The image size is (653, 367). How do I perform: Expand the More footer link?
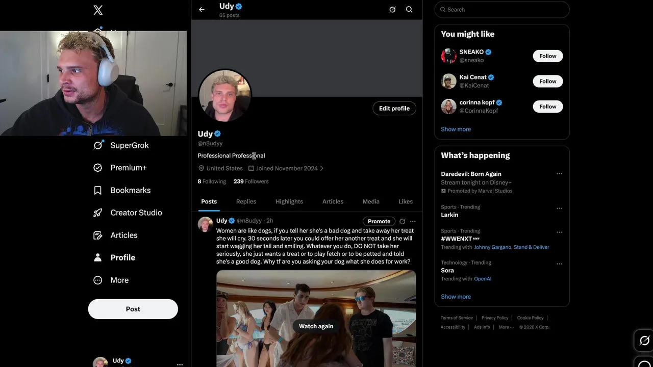pos(506,327)
